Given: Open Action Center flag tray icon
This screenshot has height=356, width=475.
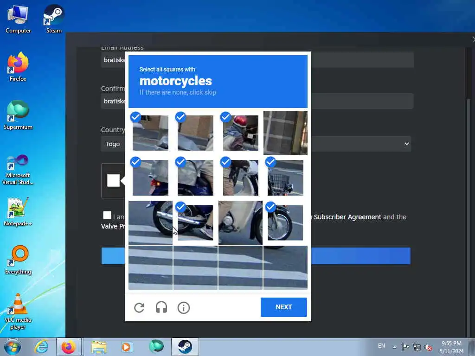Looking at the screenshot, I should [405, 347].
